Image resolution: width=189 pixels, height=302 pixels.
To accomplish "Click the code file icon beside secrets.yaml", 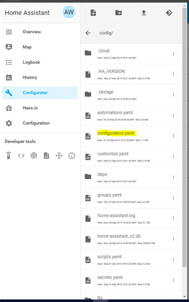I will (88, 280).
